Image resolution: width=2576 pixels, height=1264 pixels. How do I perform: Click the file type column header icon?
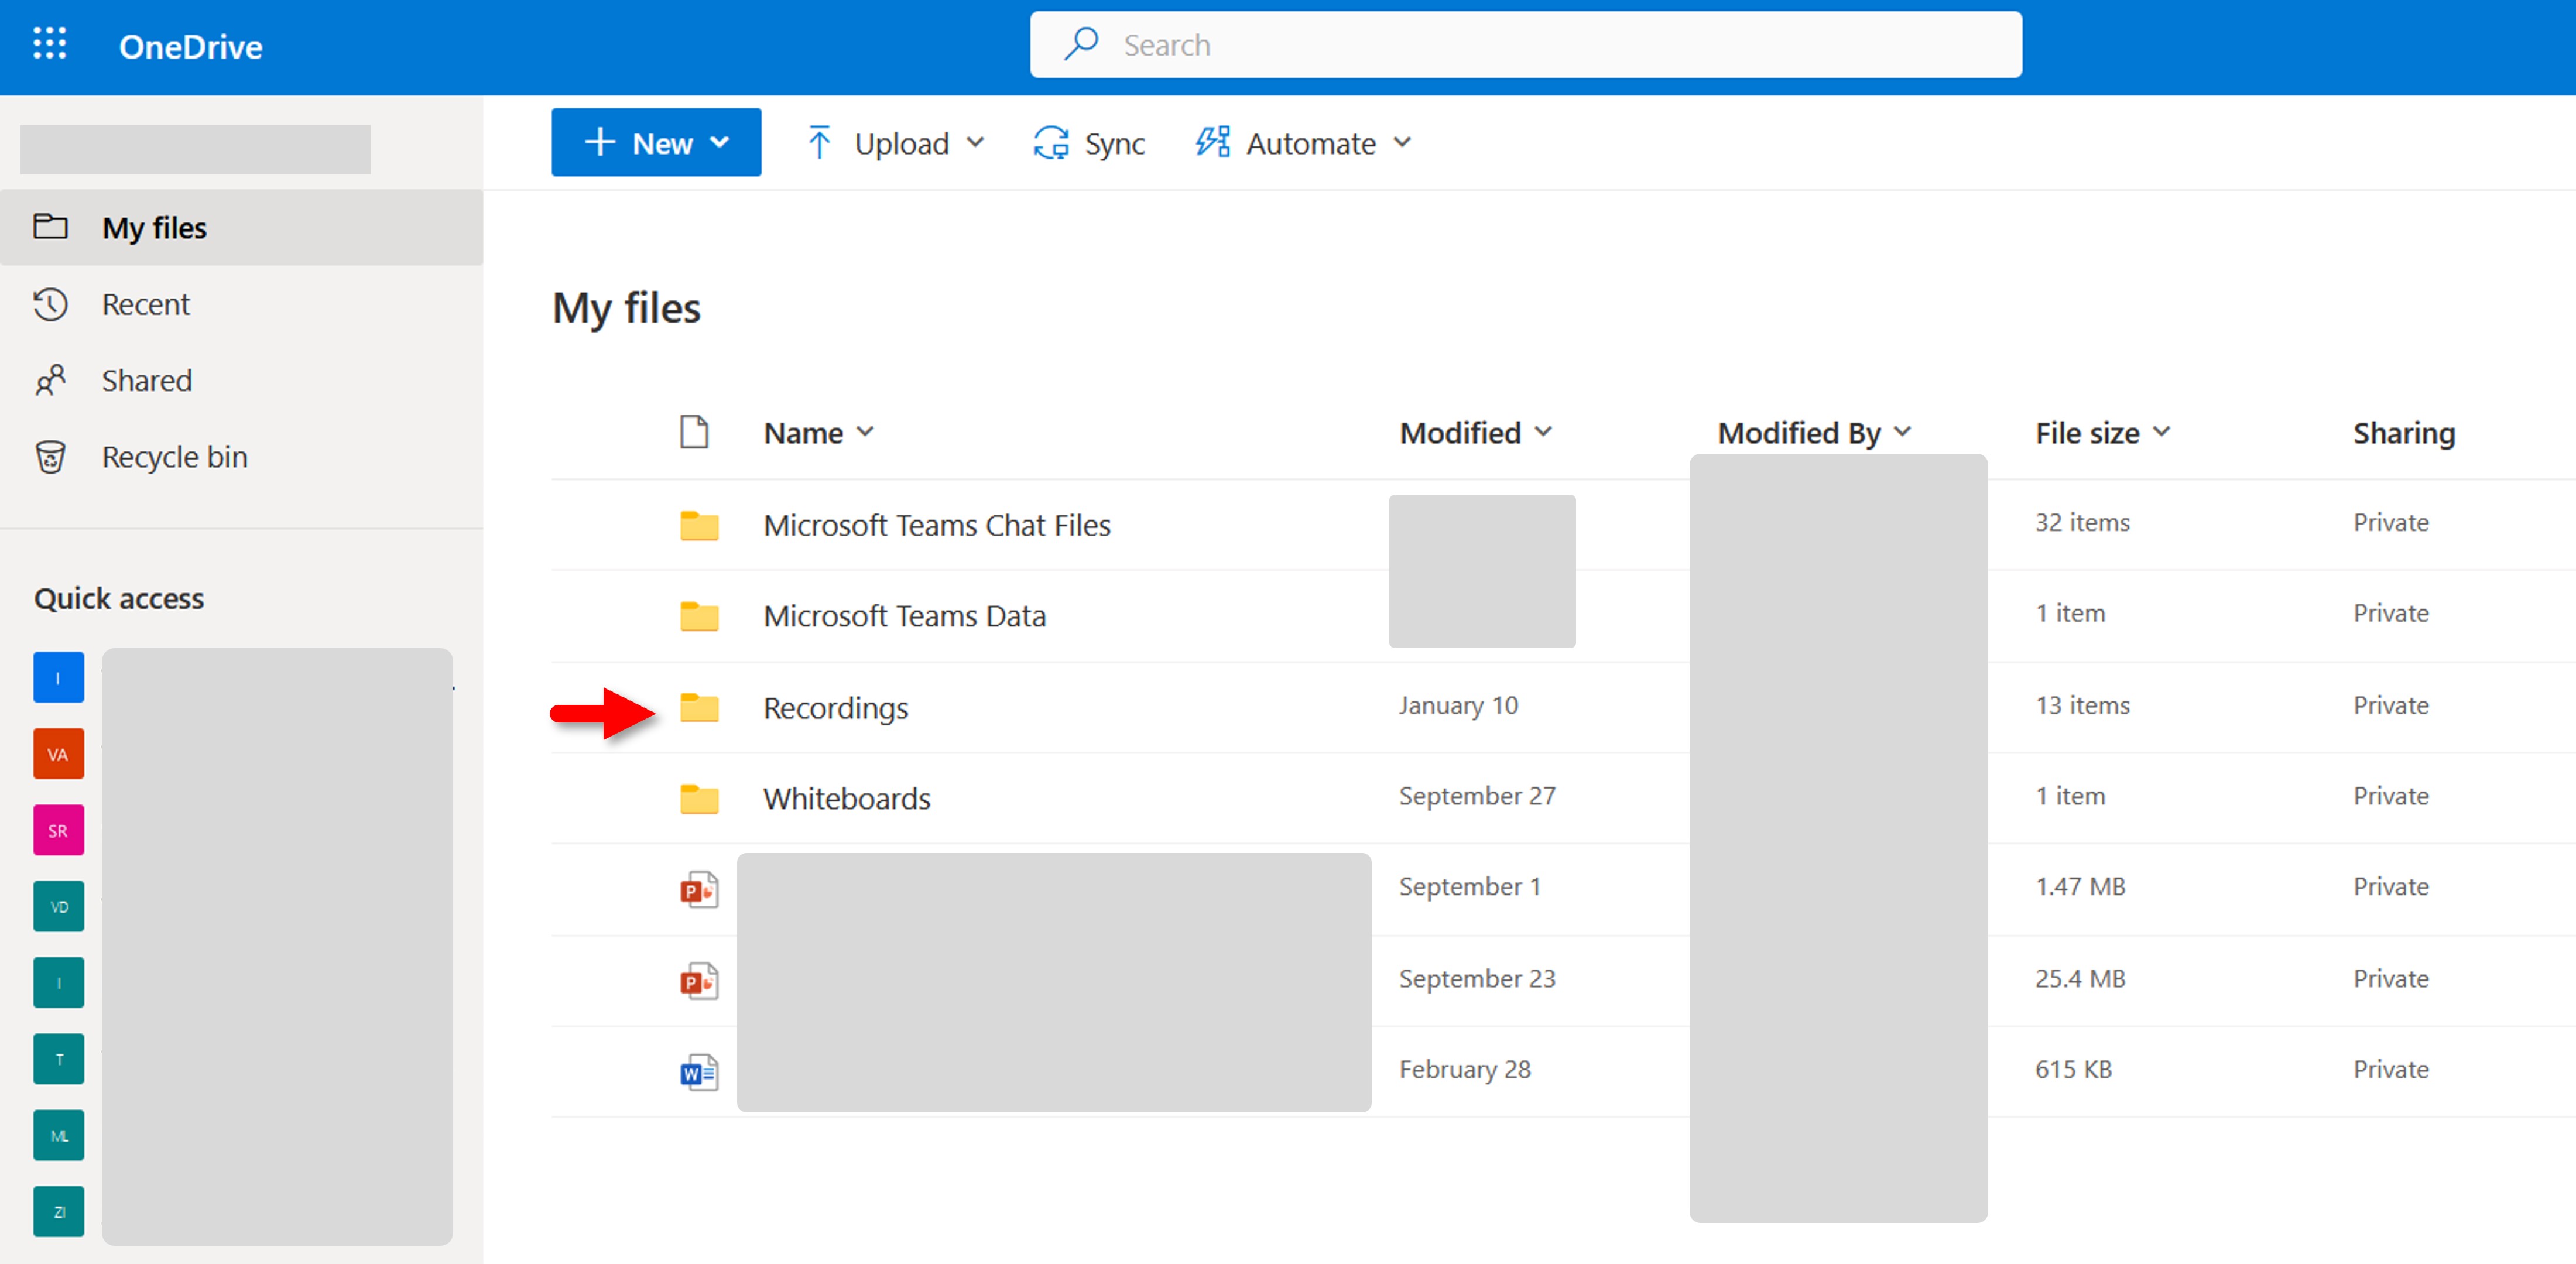click(694, 432)
